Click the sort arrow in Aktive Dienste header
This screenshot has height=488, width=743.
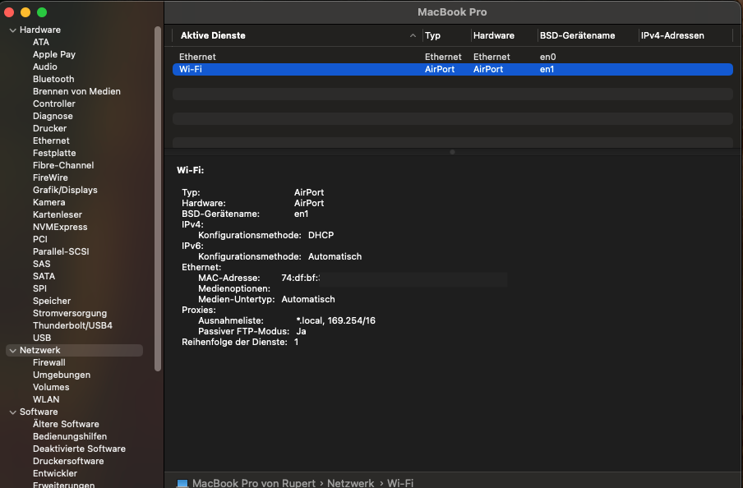tap(413, 36)
